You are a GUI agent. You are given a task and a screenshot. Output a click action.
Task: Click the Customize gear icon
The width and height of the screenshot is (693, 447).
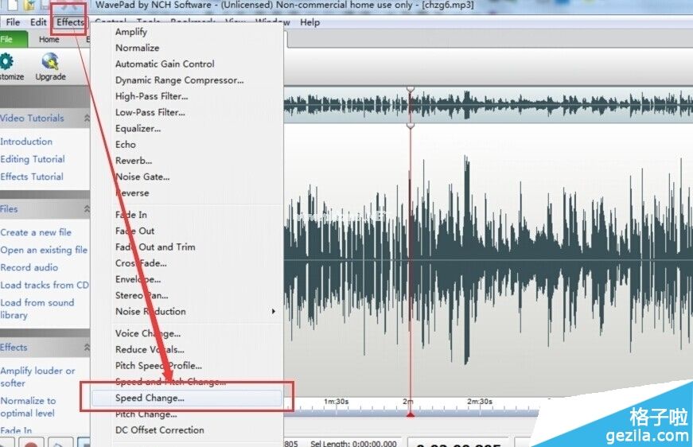click(6, 62)
